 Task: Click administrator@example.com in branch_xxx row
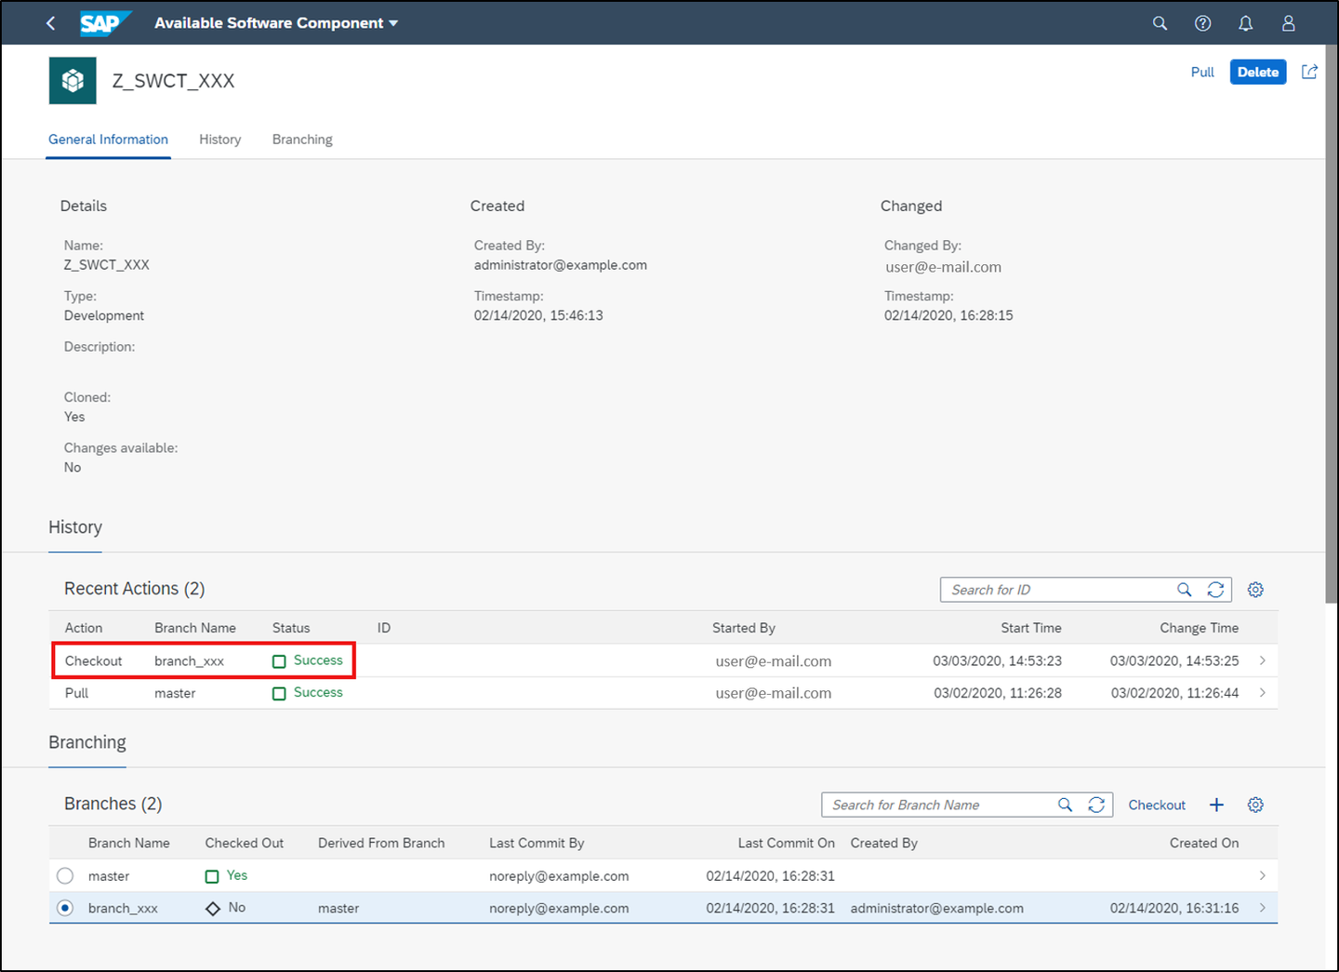point(936,908)
